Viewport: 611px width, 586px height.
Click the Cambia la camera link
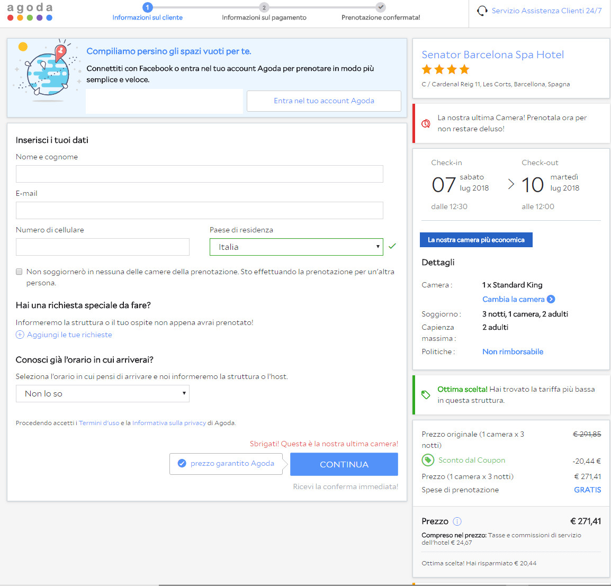click(x=513, y=299)
